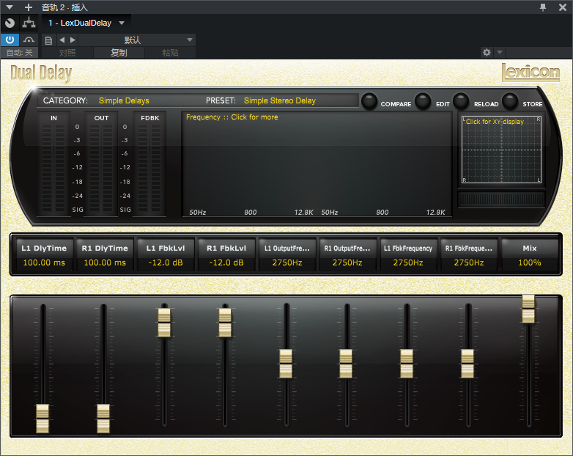Image resolution: width=573 pixels, height=456 pixels.
Task: Click the R1 FbkLvl fader handle
Action: point(225,323)
